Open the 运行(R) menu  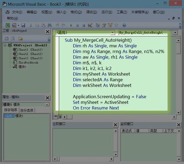107,12
